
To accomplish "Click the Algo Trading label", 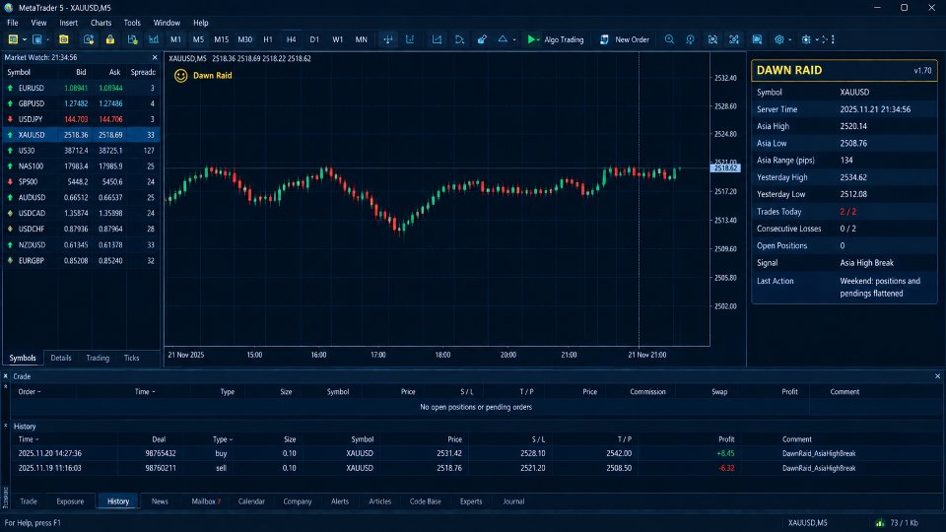I will pos(564,39).
